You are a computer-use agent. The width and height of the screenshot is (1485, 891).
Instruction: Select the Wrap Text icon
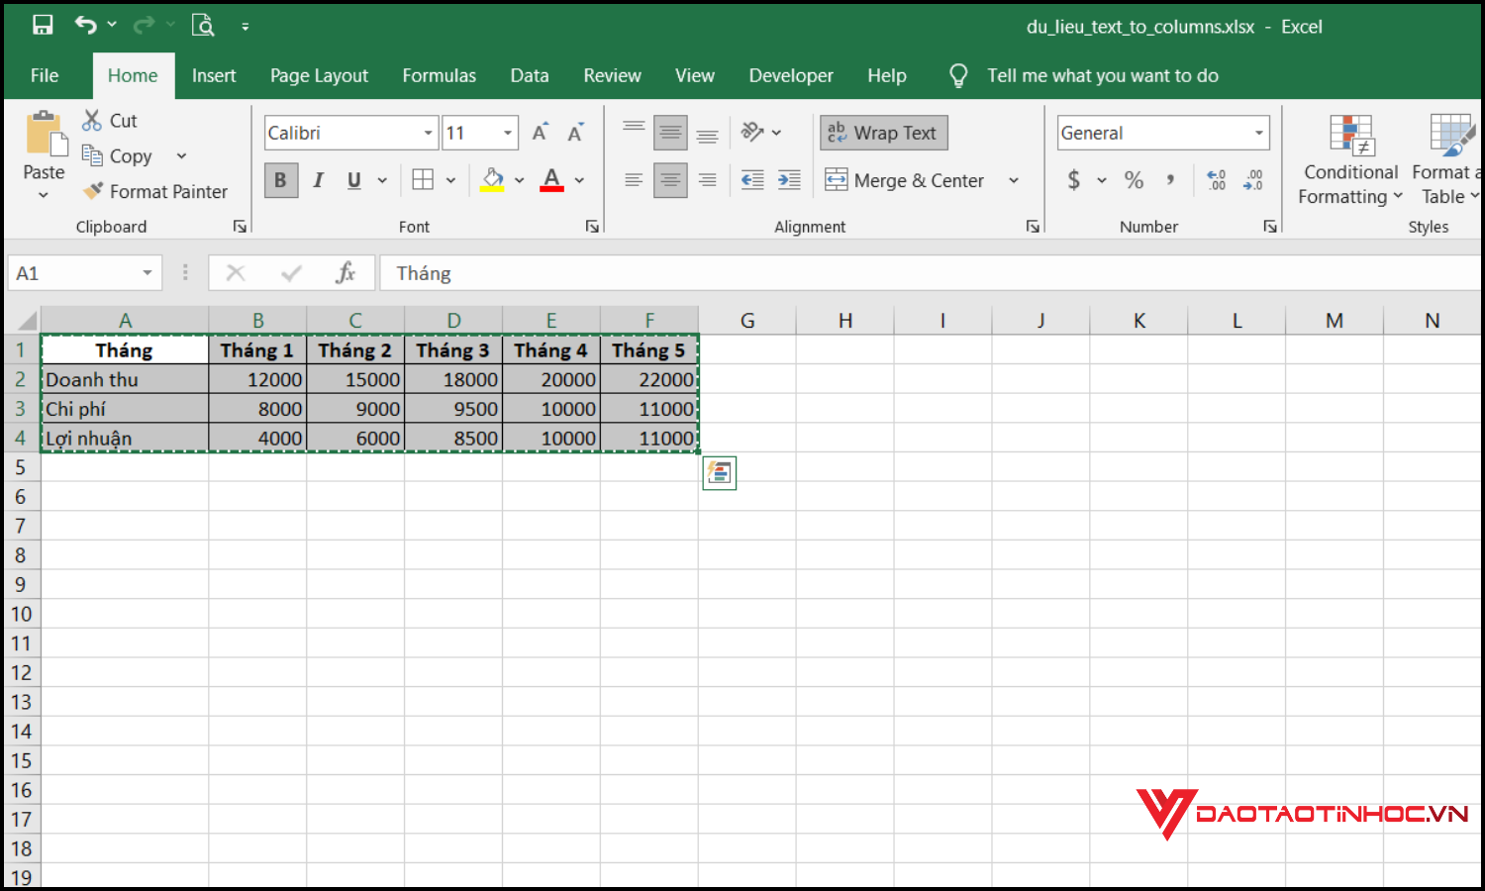(837, 132)
